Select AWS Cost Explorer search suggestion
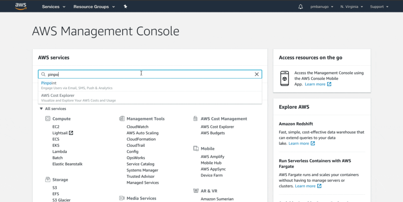The width and height of the screenshot is (403, 202). pyautogui.click(x=58, y=96)
